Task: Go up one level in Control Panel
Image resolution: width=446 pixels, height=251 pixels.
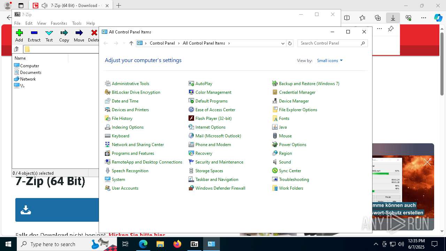Action: point(131,43)
